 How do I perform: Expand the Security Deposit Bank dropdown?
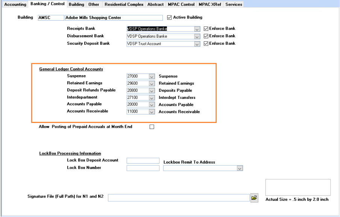coord(197,44)
